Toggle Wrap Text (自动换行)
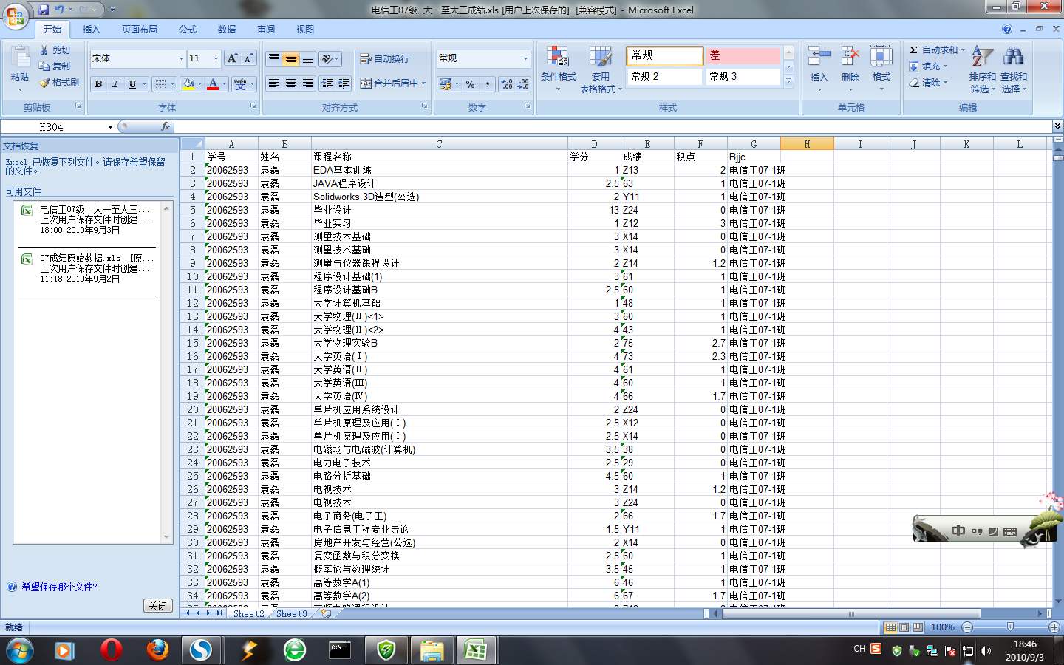Viewport: 1064px width, 665px height. [x=383, y=58]
